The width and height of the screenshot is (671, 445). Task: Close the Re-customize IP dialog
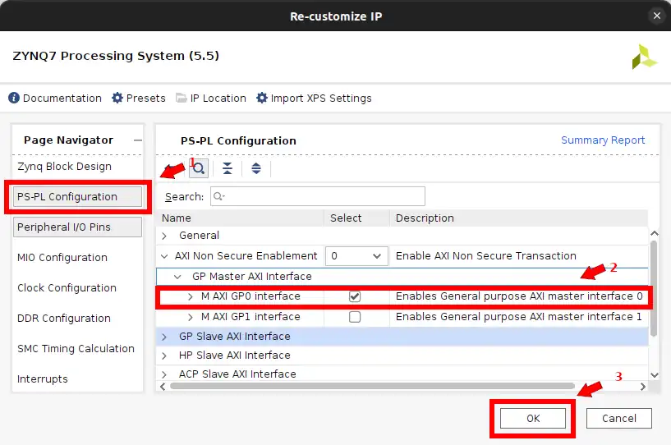[x=657, y=16]
